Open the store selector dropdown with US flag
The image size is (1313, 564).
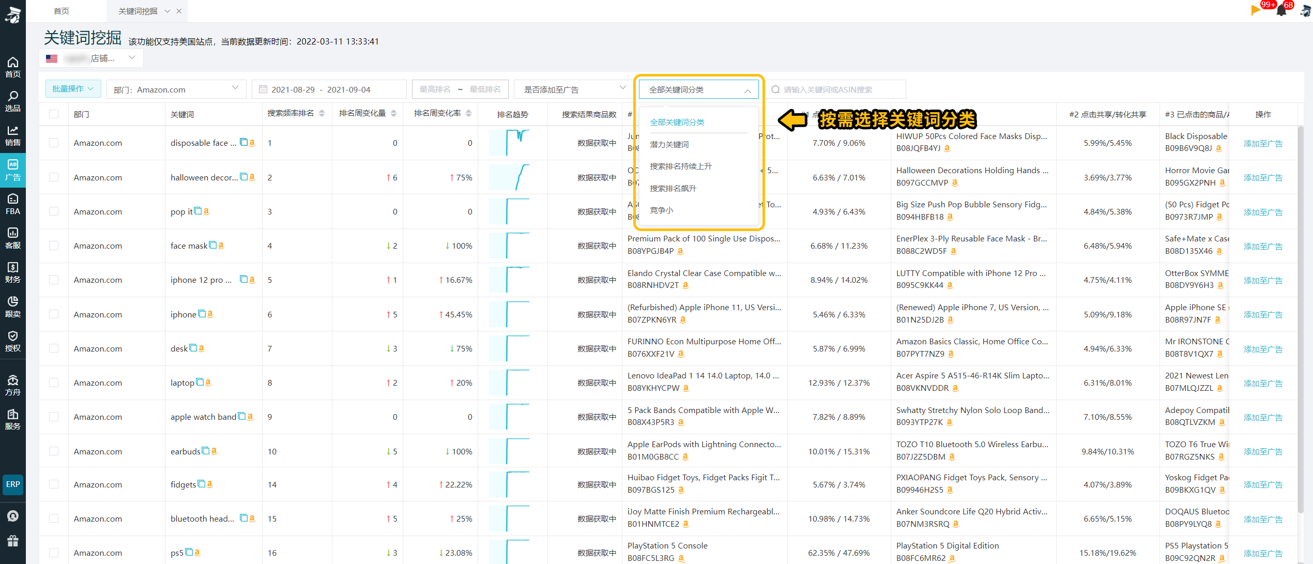click(x=91, y=58)
